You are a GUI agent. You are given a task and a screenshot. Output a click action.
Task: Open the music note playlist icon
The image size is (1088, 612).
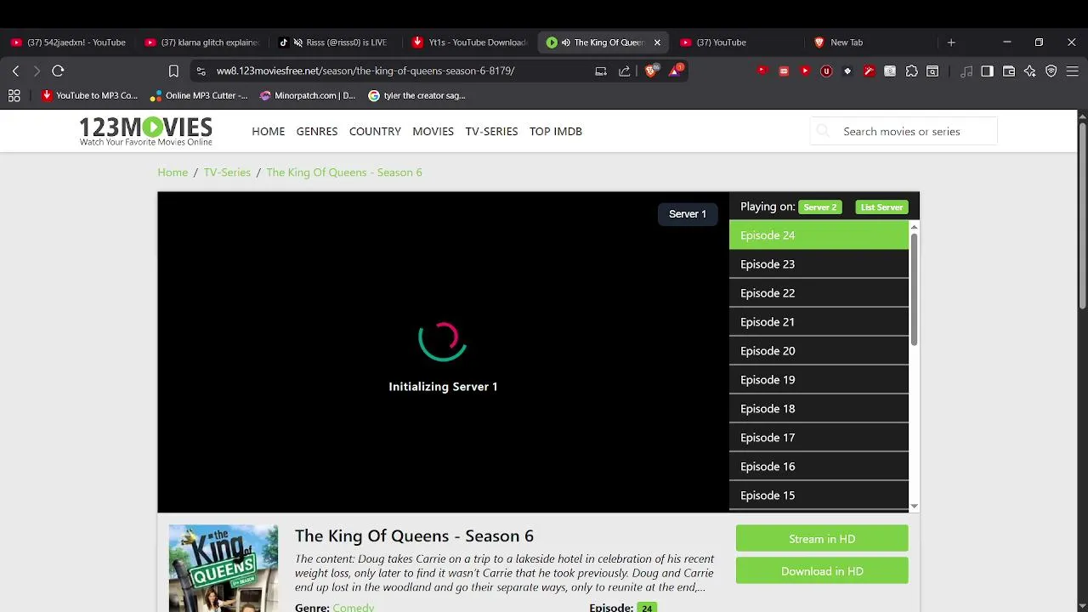966,71
